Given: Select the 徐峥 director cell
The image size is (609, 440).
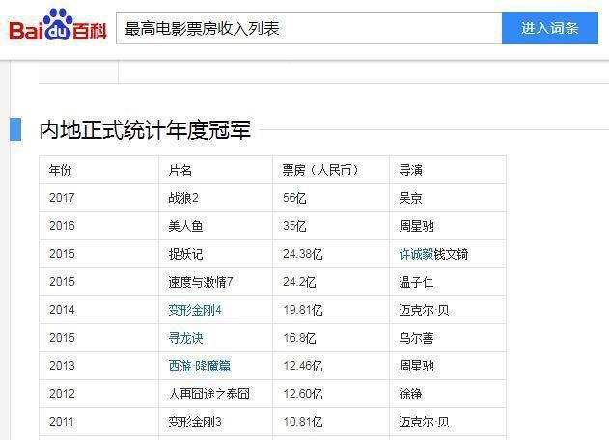Looking at the screenshot, I should pyautogui.click(x=448, y=394).
